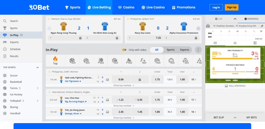
Task: Click the match timeline at 45 minutes
Action: (x=237, y=34)
